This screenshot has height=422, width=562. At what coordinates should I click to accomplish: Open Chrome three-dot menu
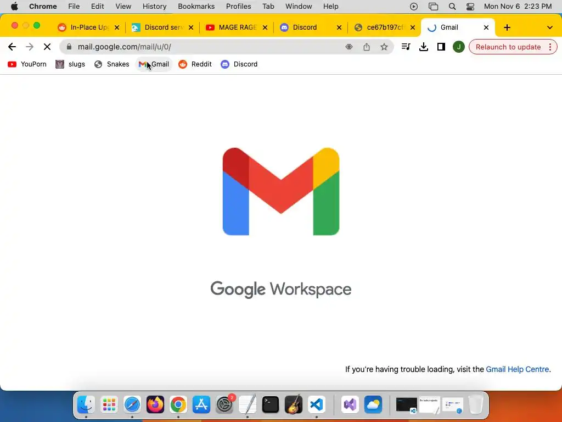click(x=550, y=47)
